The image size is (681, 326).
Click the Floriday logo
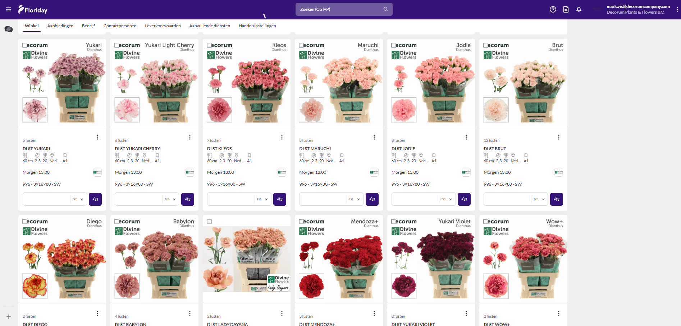click(33, 9)
